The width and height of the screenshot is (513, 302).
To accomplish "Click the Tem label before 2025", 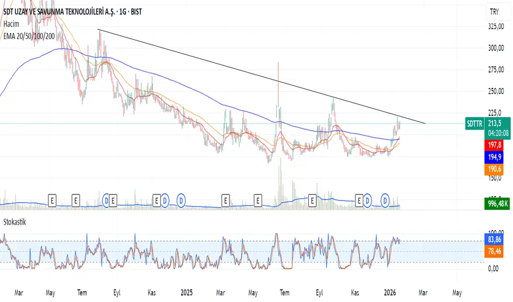I will (x=82, y=293).
